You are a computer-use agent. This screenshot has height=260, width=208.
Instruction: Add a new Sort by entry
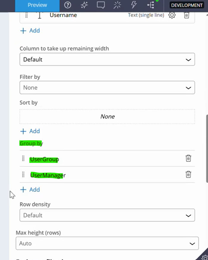click(30, 131)
